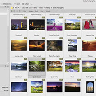The height and width of the screenshot is (96, 96).
Task: Pin the upper left panel
Action: tap(6, 7)
